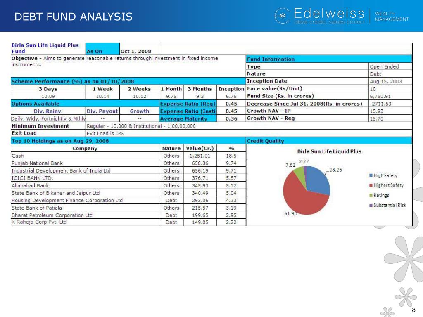Click the 3 Months return '9.3'
The width and height of the screenshot is (423, 317).
(x=200, y=96)
